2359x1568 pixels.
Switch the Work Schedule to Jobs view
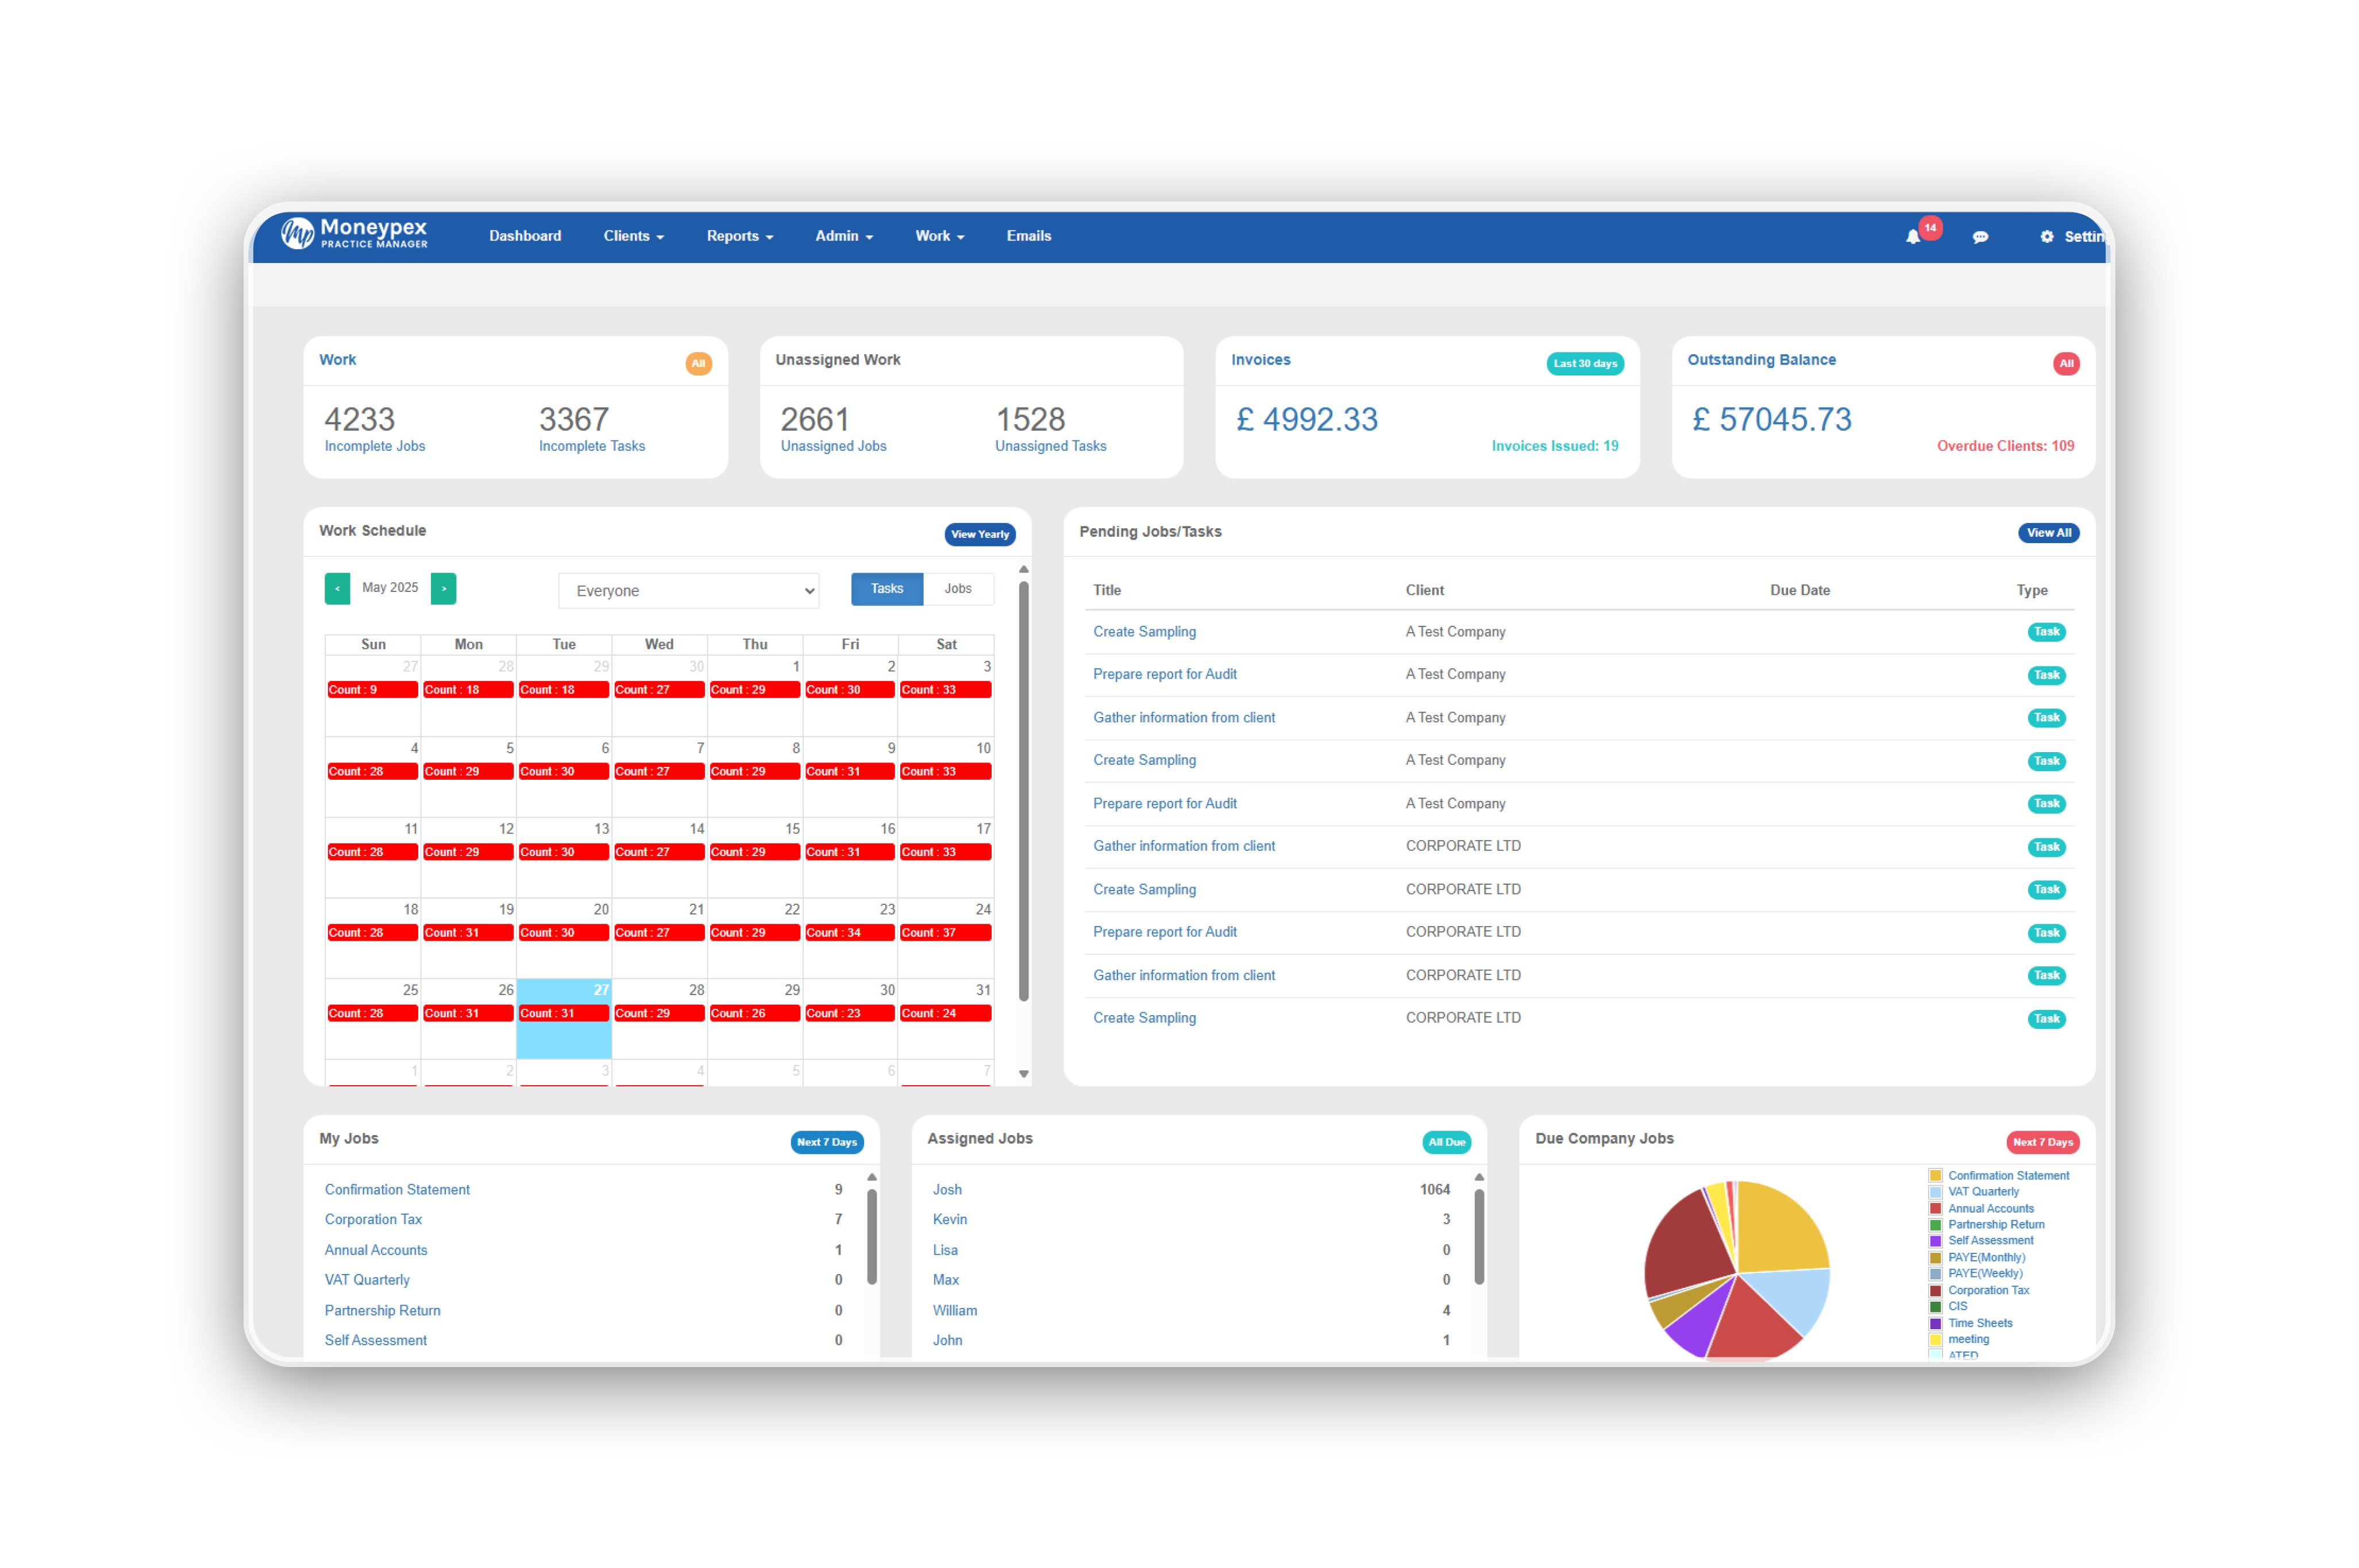click(x=958, y=589)
